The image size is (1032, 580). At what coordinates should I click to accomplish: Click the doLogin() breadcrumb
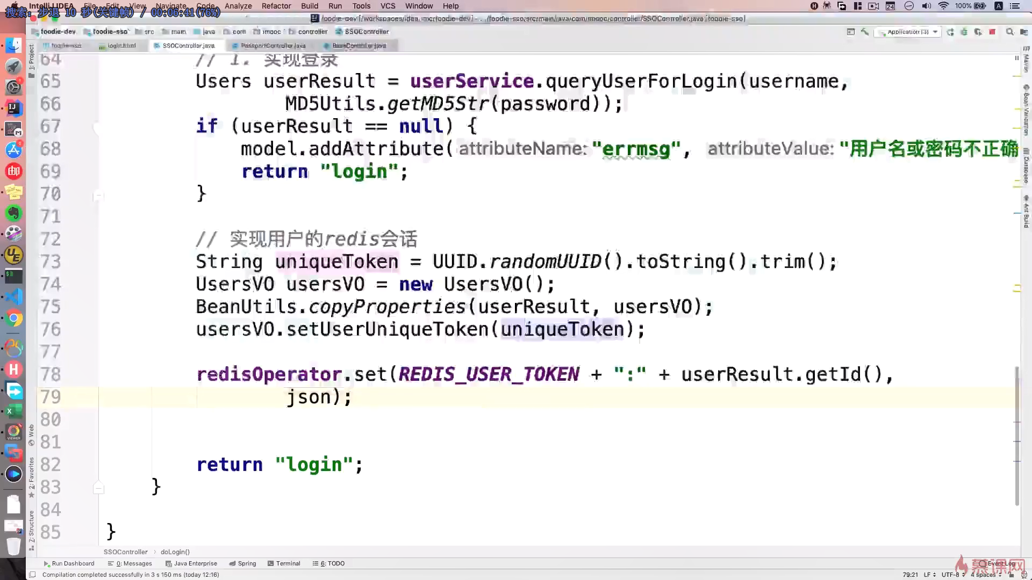pyautogui.click(x=175, y=552)
